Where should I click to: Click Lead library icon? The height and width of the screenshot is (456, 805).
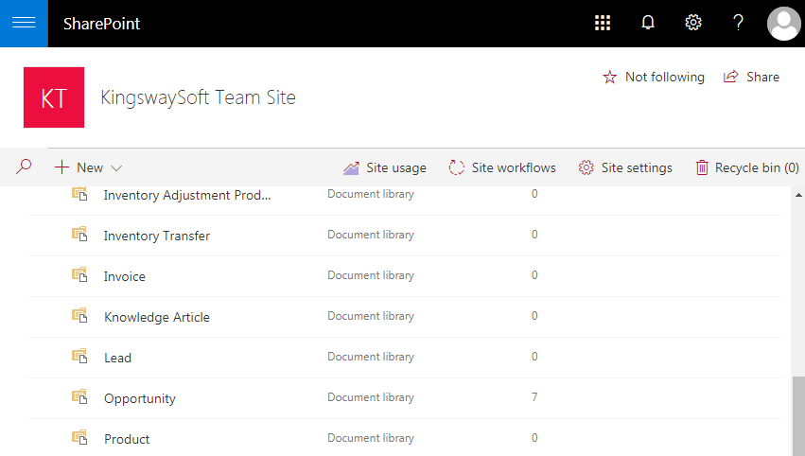[x=79, y=356]
